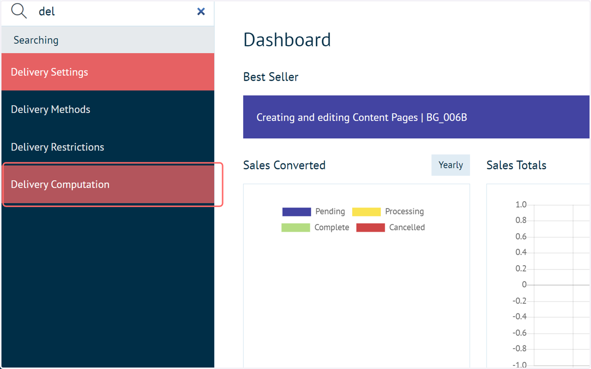This screenshot has height=369, width=591.
Task: Open the Delivery Settings menu item
Action: pos(108,72)
